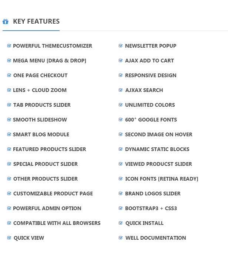This screenshot has width=228, height=260.
Task: Click the check icon next to Powerful Themecustomizer
Action: [9, 45]
